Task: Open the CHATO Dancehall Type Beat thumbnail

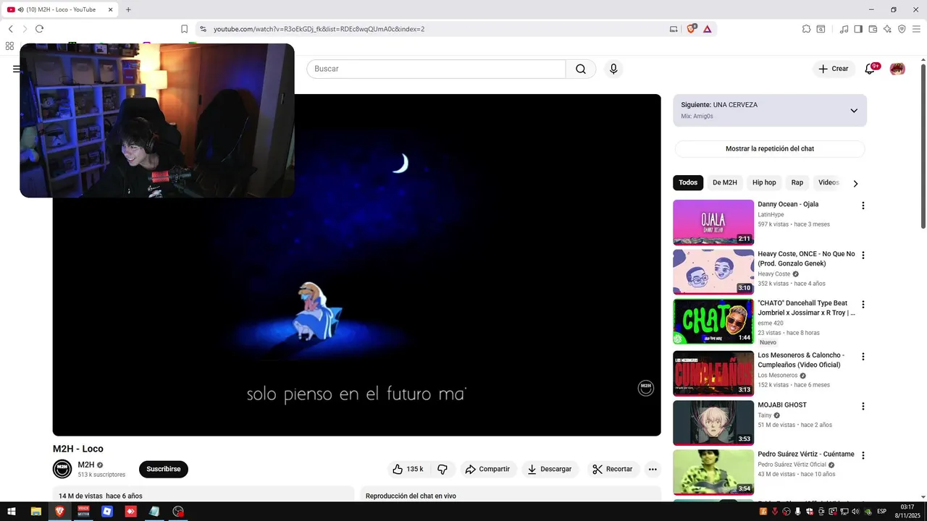Action: (x=713, y=321)
